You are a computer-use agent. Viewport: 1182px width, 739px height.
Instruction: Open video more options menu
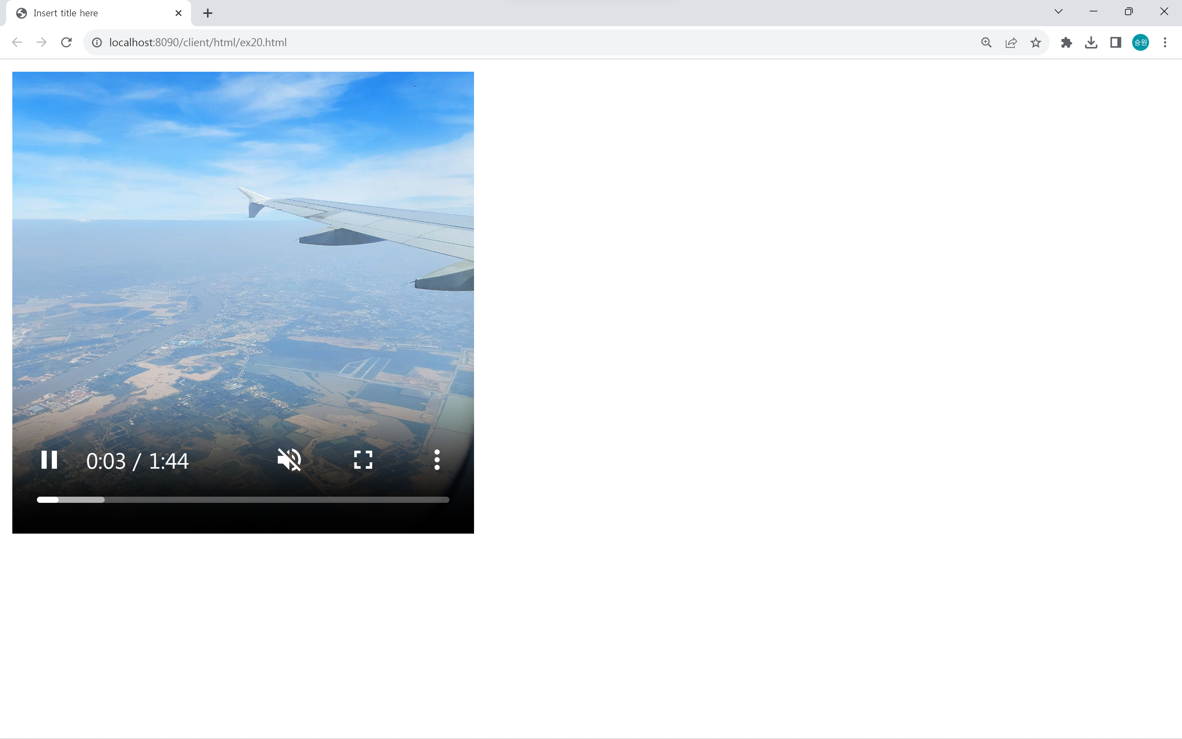437,460
